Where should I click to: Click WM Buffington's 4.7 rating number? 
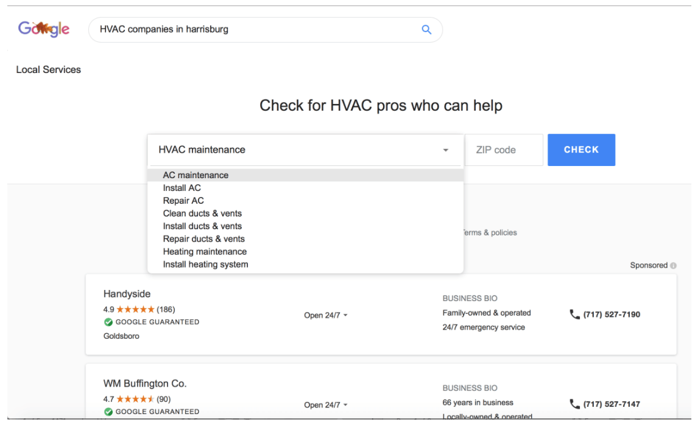[x=108, y=400]
